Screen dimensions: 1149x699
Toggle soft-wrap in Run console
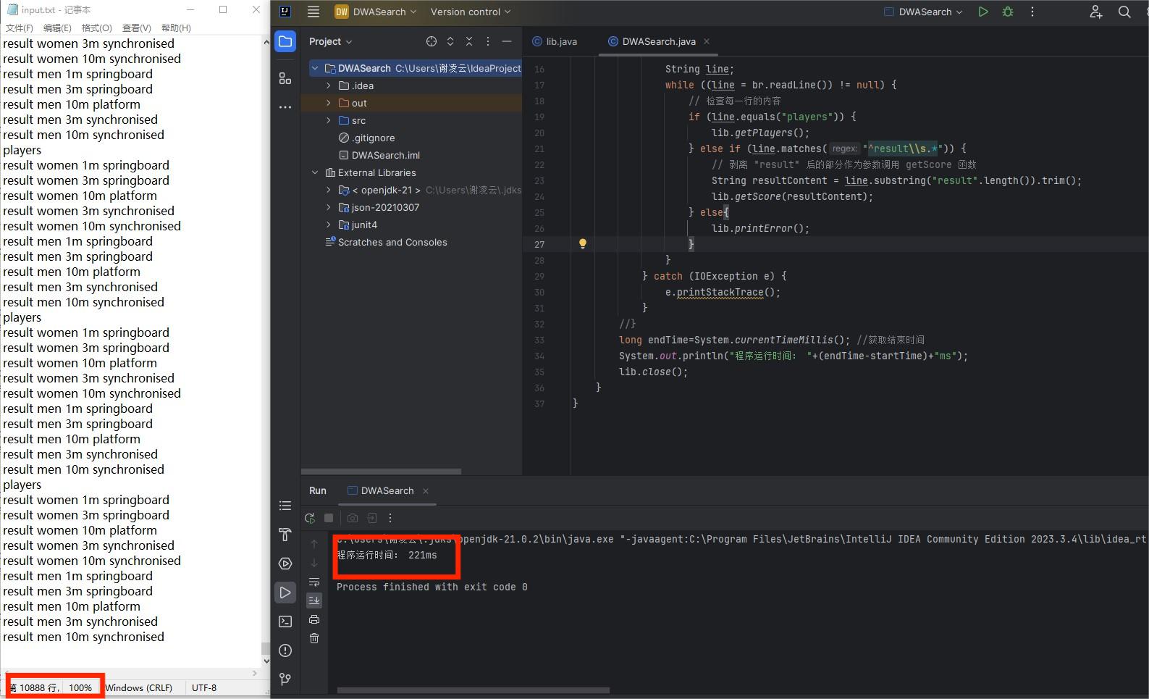(314, 582)
